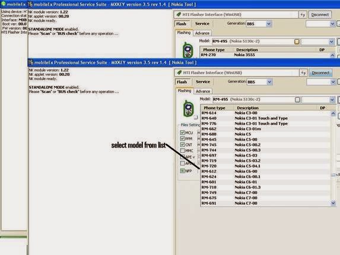The image size is (340, 255).
Task: Click HTI Flasher Interface field in front window
Action: (x=237, y=73)
